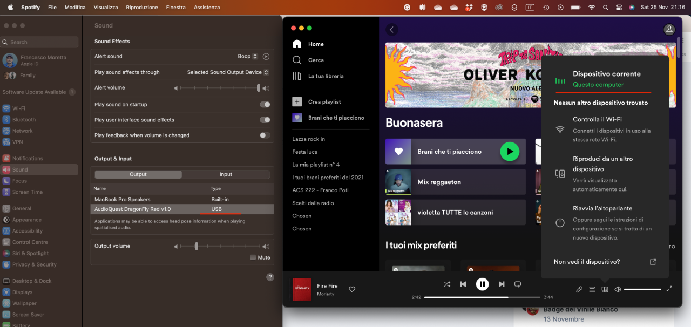Click the Fire Fire album thumbnail
691x327 pixels.
point(302,289)
